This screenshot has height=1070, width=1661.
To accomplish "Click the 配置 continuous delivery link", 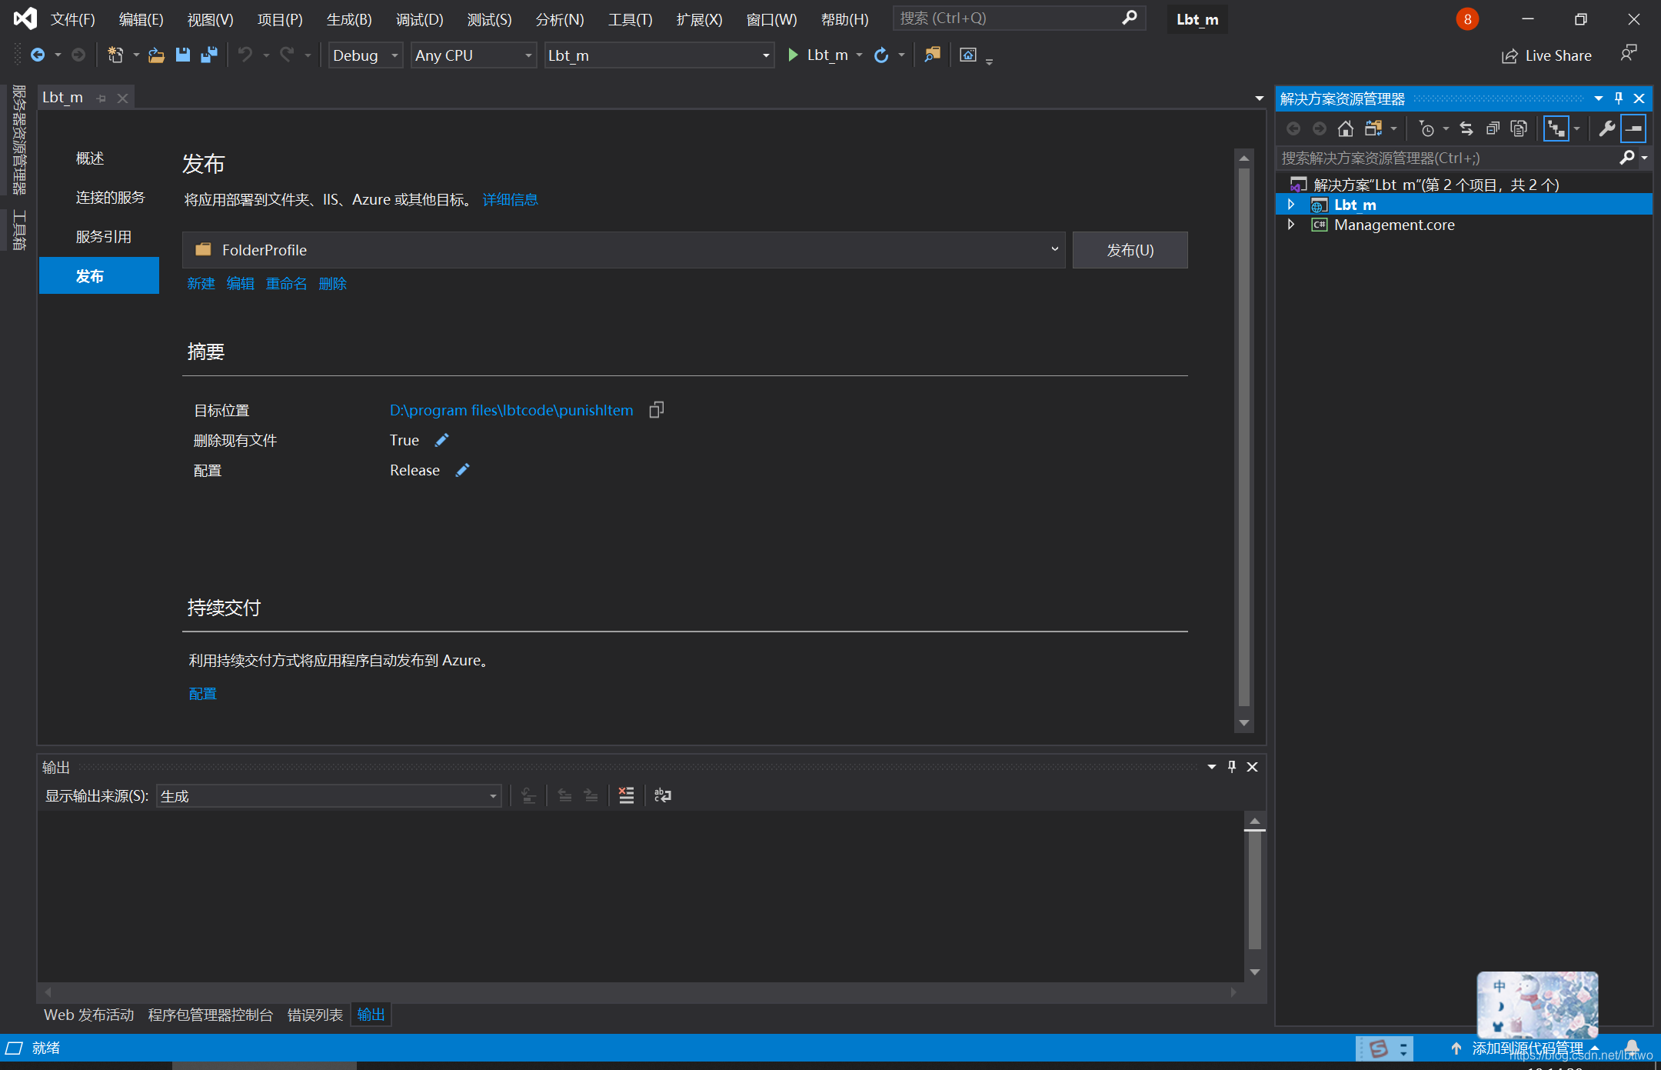I will pos(203,694).
